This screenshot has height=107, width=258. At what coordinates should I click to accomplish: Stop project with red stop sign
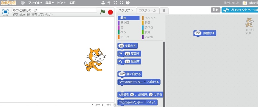[x=110, y=12]
